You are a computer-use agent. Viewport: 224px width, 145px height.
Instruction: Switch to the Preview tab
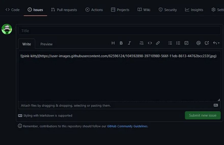click(46, 44)
